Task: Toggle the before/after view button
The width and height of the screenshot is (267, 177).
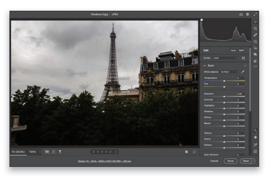Action: [193, 152]
